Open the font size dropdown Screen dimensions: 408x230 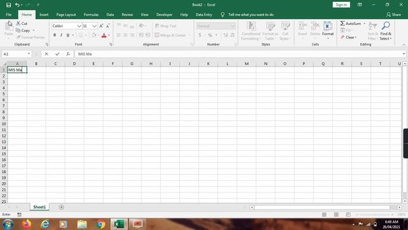[x=94, y=26]
